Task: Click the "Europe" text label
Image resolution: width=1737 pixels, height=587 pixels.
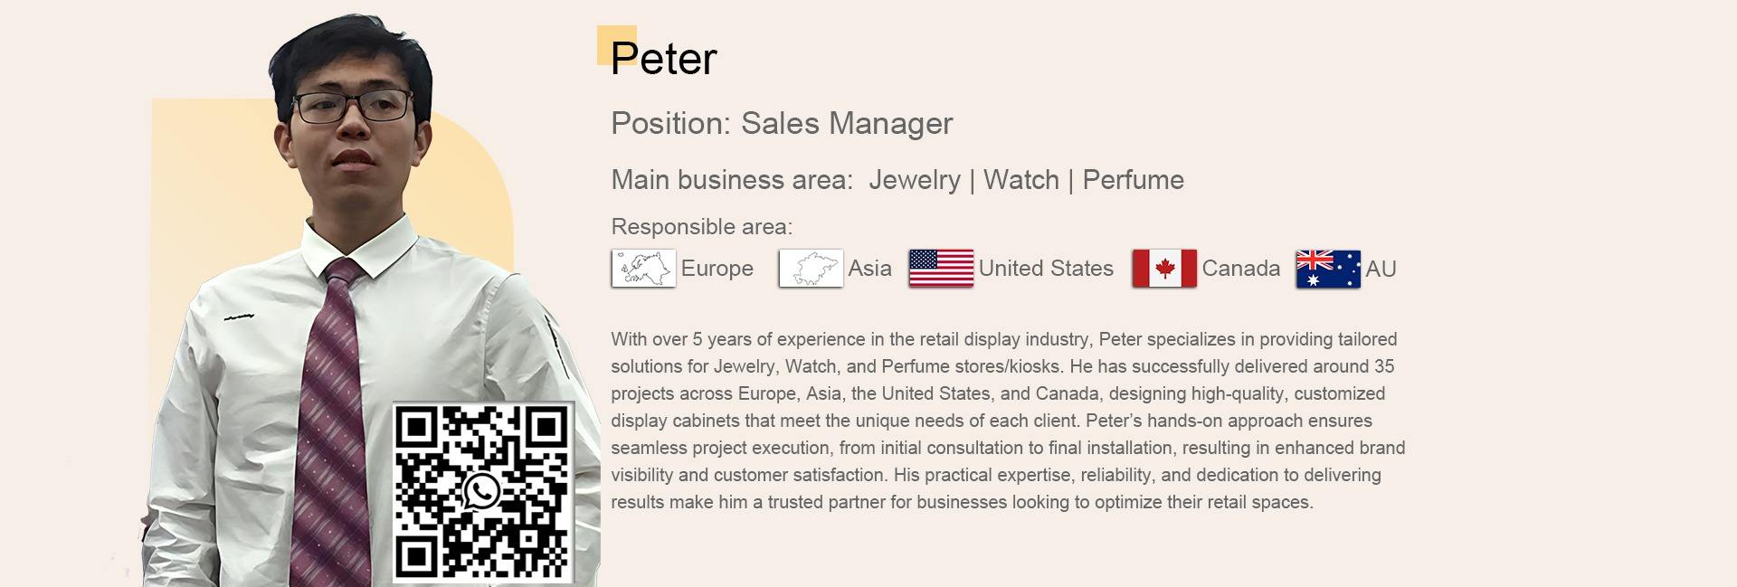Action: 717,269
